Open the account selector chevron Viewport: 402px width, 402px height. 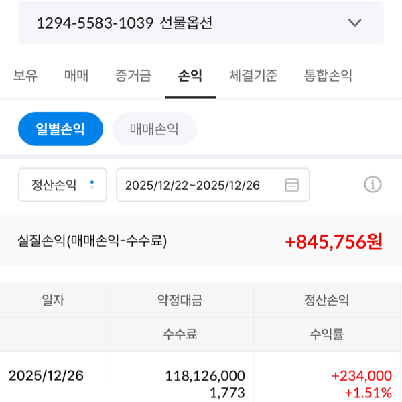[354, 23]
